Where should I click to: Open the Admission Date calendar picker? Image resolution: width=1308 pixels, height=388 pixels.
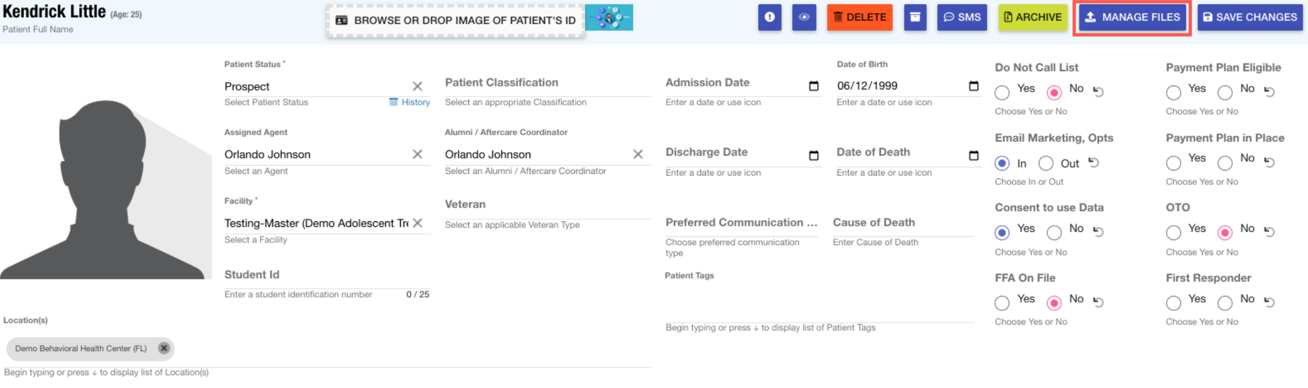point(813,86)
